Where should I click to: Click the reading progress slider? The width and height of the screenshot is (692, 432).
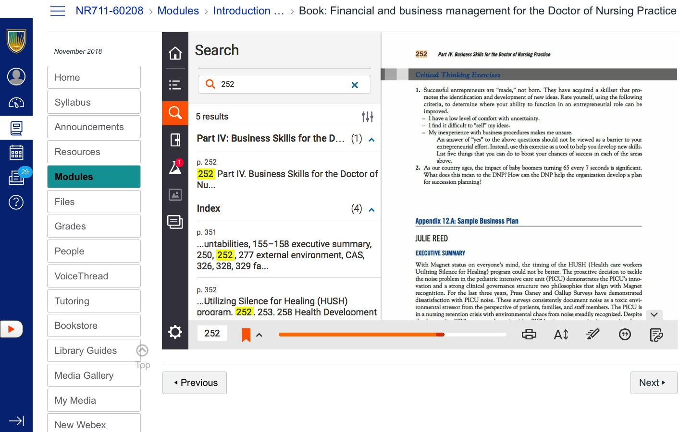coord(392,335)
